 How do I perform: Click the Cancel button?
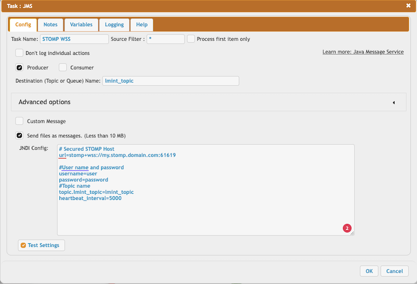(395, 271)
